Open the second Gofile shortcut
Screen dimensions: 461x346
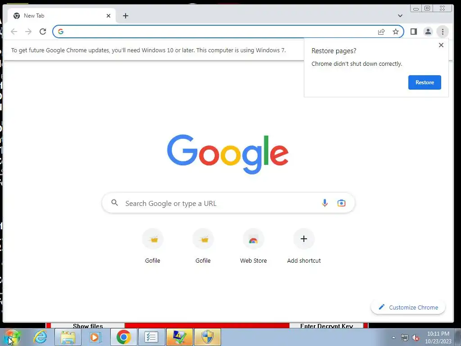[x=203, y=246]
